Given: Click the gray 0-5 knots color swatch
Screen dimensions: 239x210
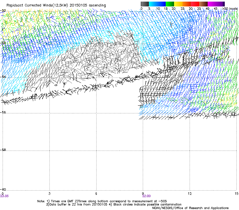Looking at the screenshot, I should [145, 4].
